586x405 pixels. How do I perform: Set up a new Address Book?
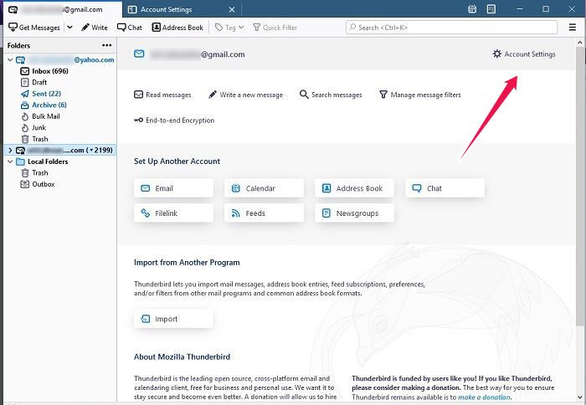pos(354,188)
